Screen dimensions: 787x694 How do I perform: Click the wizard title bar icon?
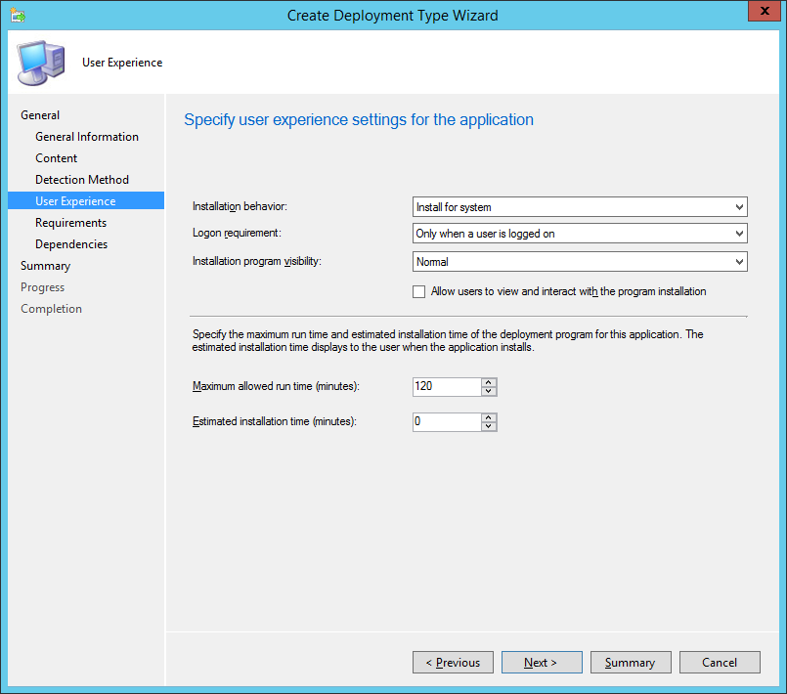click(x=18, y=15)
